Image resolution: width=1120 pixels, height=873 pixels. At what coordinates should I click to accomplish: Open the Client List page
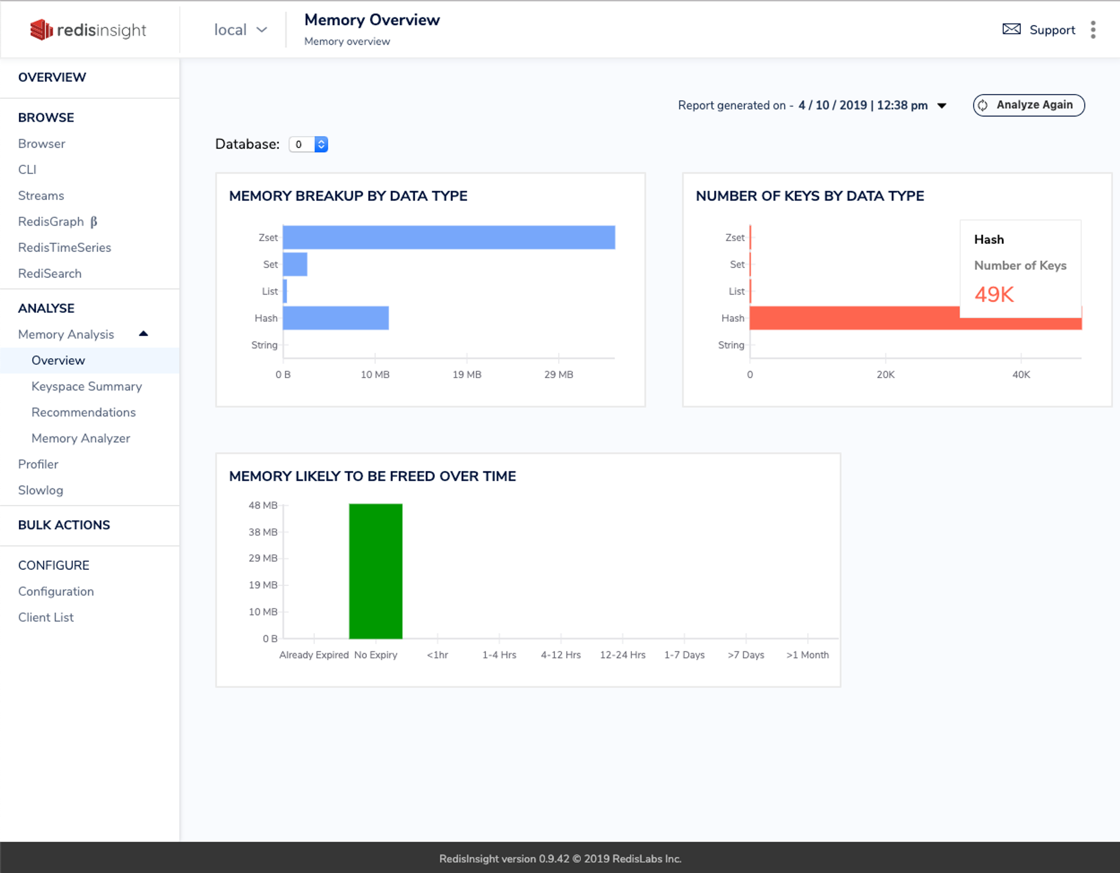45,617
